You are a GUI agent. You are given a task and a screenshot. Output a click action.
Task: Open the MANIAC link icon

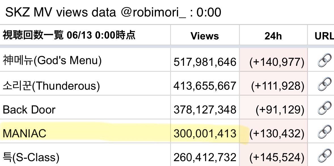(x=325, y=132)
